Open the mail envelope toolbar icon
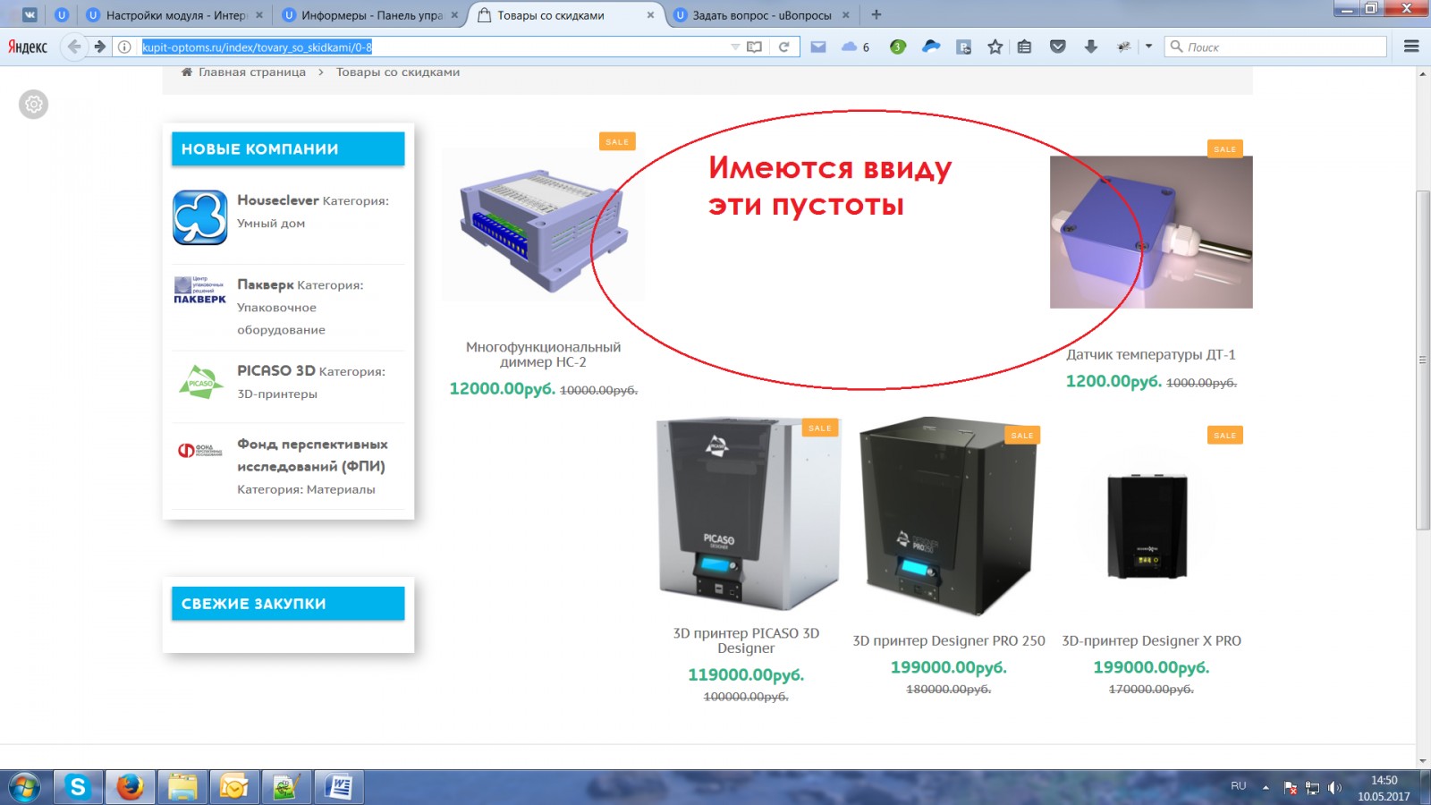Screen dimensions: 1431x805 [x=818, y=47]
